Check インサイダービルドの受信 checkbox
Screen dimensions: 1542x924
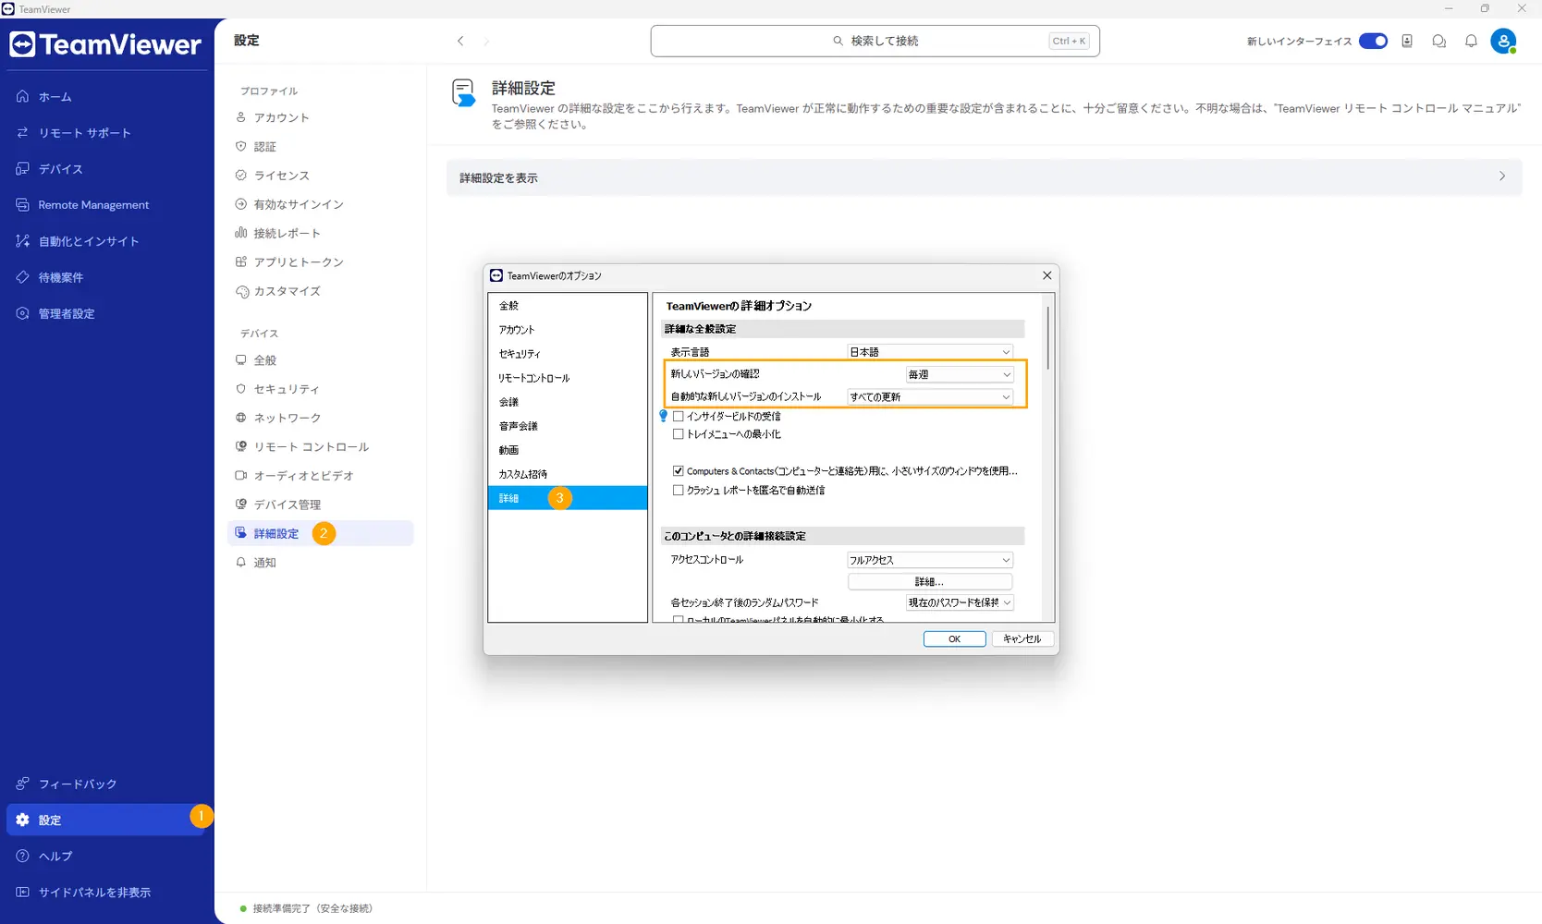pyautogui.click(x=679, y=416)
